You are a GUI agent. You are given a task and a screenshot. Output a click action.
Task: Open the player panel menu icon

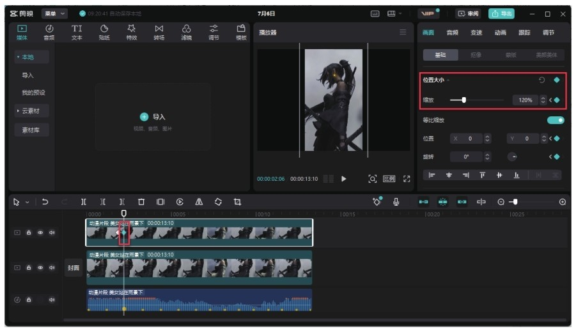coord(403,33)
